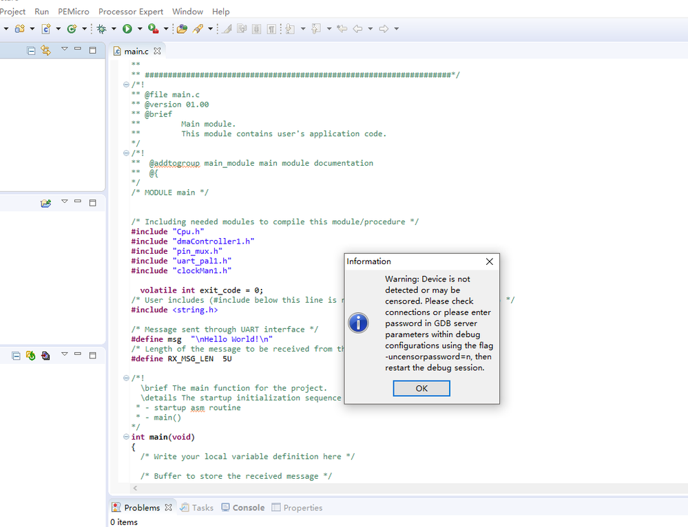
Task: Click the new C++ class icon
Action: coord(72,29)
